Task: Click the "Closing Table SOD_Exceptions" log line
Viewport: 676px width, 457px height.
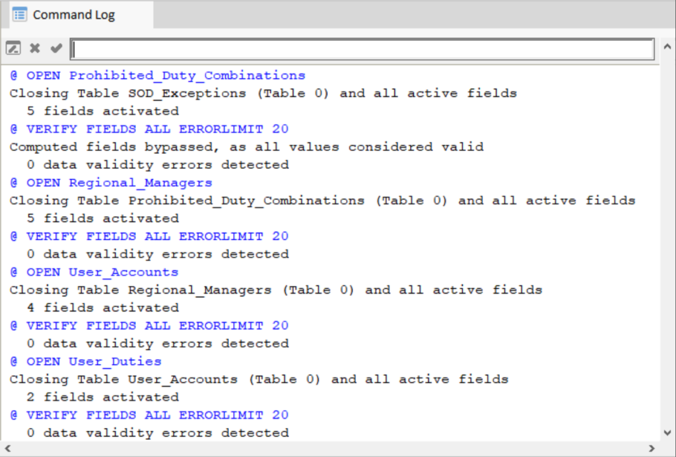Action: tap(263, 93)
